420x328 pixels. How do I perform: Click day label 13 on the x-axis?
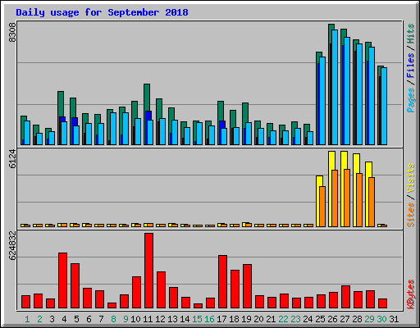tap(172, 319)
